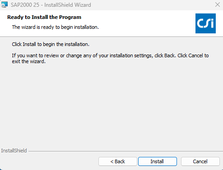Go to previous step with Back

pyautogui.click(x=118, y=161)
